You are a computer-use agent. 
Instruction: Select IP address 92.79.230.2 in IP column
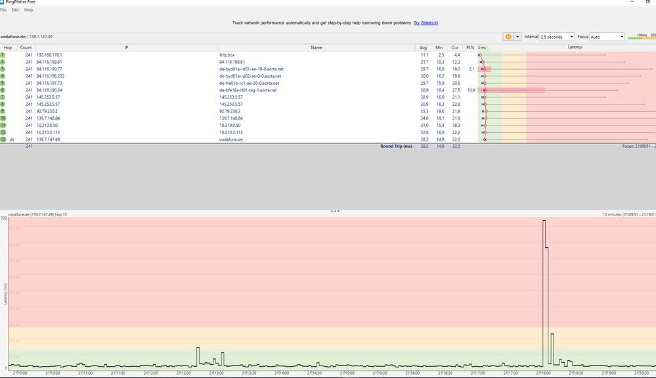(47, 111)
